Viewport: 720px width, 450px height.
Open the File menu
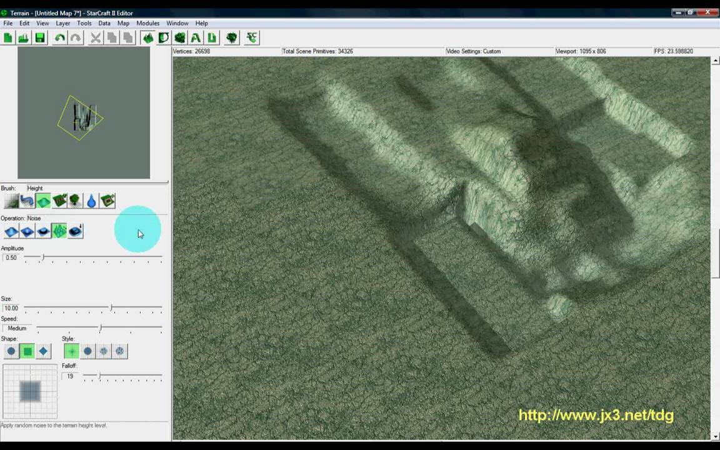(7, 23)
